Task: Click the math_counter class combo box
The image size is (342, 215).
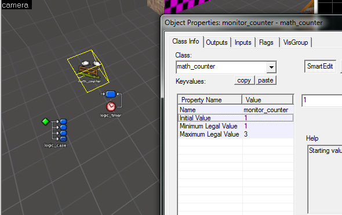Action: coord(226,67)
